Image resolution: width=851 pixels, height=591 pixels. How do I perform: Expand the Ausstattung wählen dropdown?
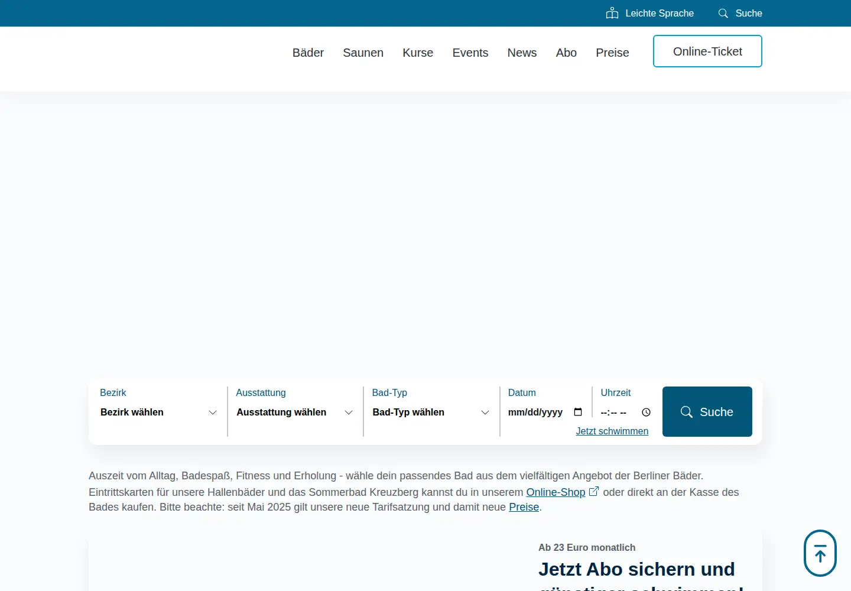pyautogui.click(x=295, y=412)
